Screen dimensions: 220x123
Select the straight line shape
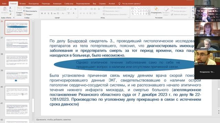[135, 8]
